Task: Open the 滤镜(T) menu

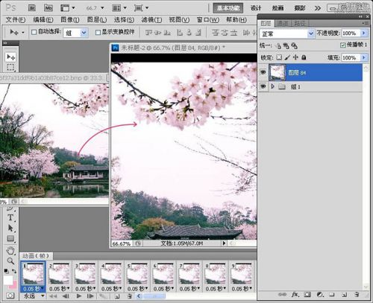Action: pos(151,19)
